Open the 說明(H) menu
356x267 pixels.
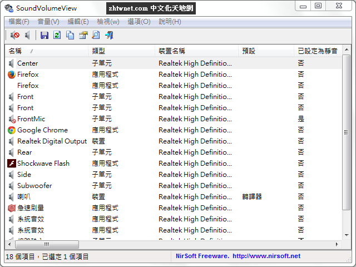pos(170,22)
